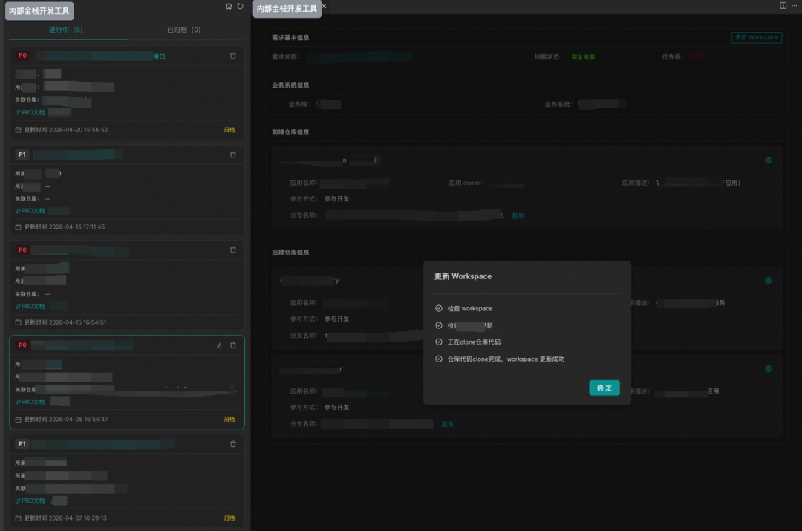Select the 内部全栈开发工具 editor tab
The height and width of the screenshot is (531, 802).
pos(287,9)
